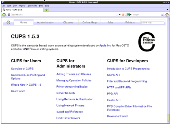
Task: Open Command-Line Printing and Options link
Action: 28,77
